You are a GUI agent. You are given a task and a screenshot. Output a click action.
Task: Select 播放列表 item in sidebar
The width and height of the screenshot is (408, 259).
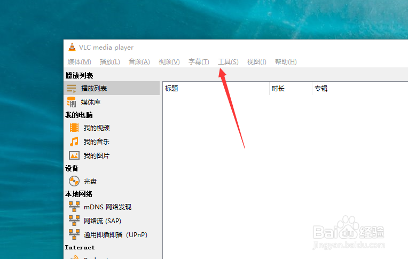112,88
